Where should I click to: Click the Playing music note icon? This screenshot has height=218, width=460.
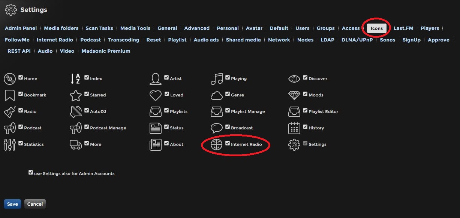(x=217, y=79)
